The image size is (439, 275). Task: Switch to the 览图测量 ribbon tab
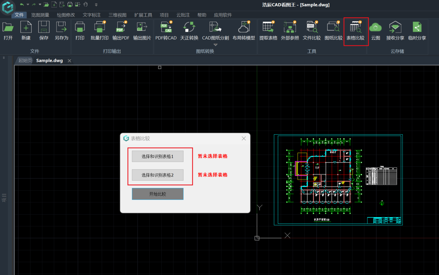tap(40, 15)
